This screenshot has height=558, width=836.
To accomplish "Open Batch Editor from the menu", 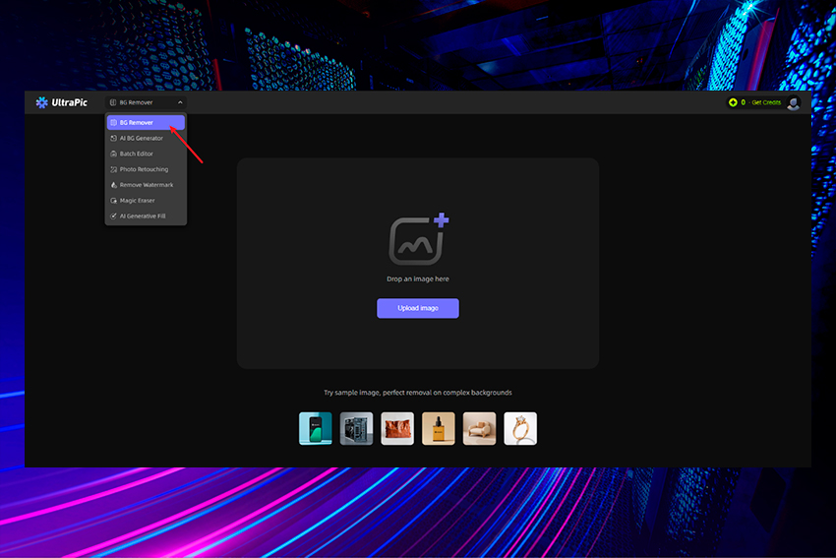I will (146, 154).
